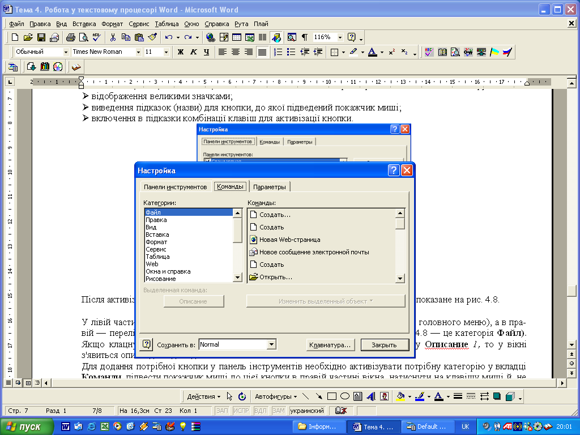
Task: Center align text button
Action: 235,52
